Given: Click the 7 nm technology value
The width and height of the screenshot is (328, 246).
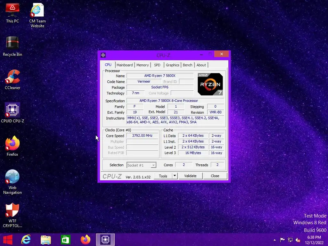Looking at the screenshot, I should 135,93.
